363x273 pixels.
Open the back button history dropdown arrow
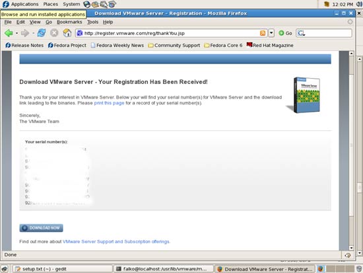click(x=16, y=33)
